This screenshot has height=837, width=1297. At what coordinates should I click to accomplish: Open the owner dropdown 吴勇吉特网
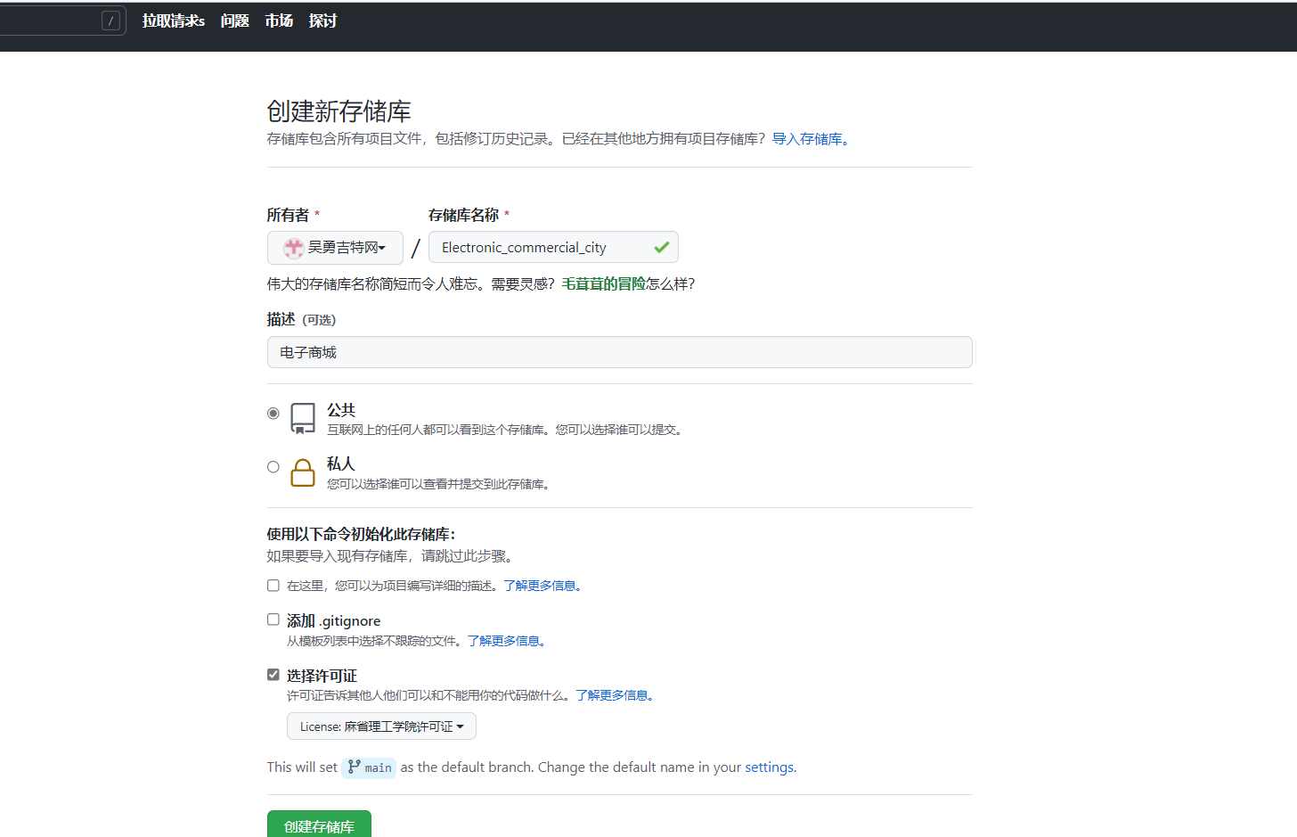click(x=335, y=248)
